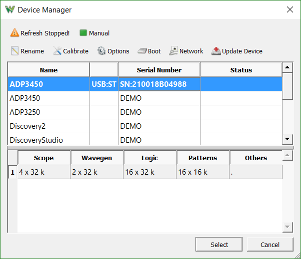Image resolution: width=301 pixels, height=259 pixels.
Task: Toggle the green Manual indicator
Action: pos(83,33)
